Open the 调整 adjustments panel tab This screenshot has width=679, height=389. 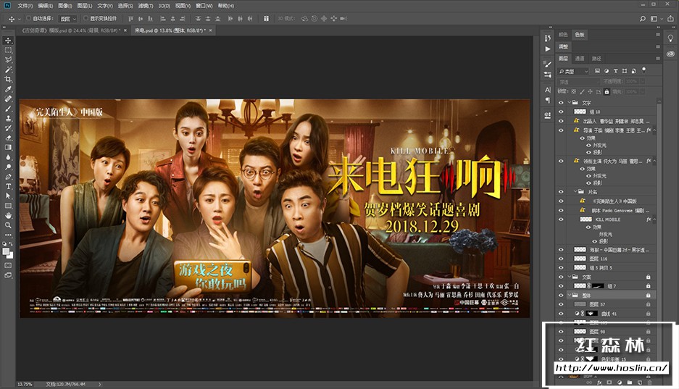coord(563,46)
